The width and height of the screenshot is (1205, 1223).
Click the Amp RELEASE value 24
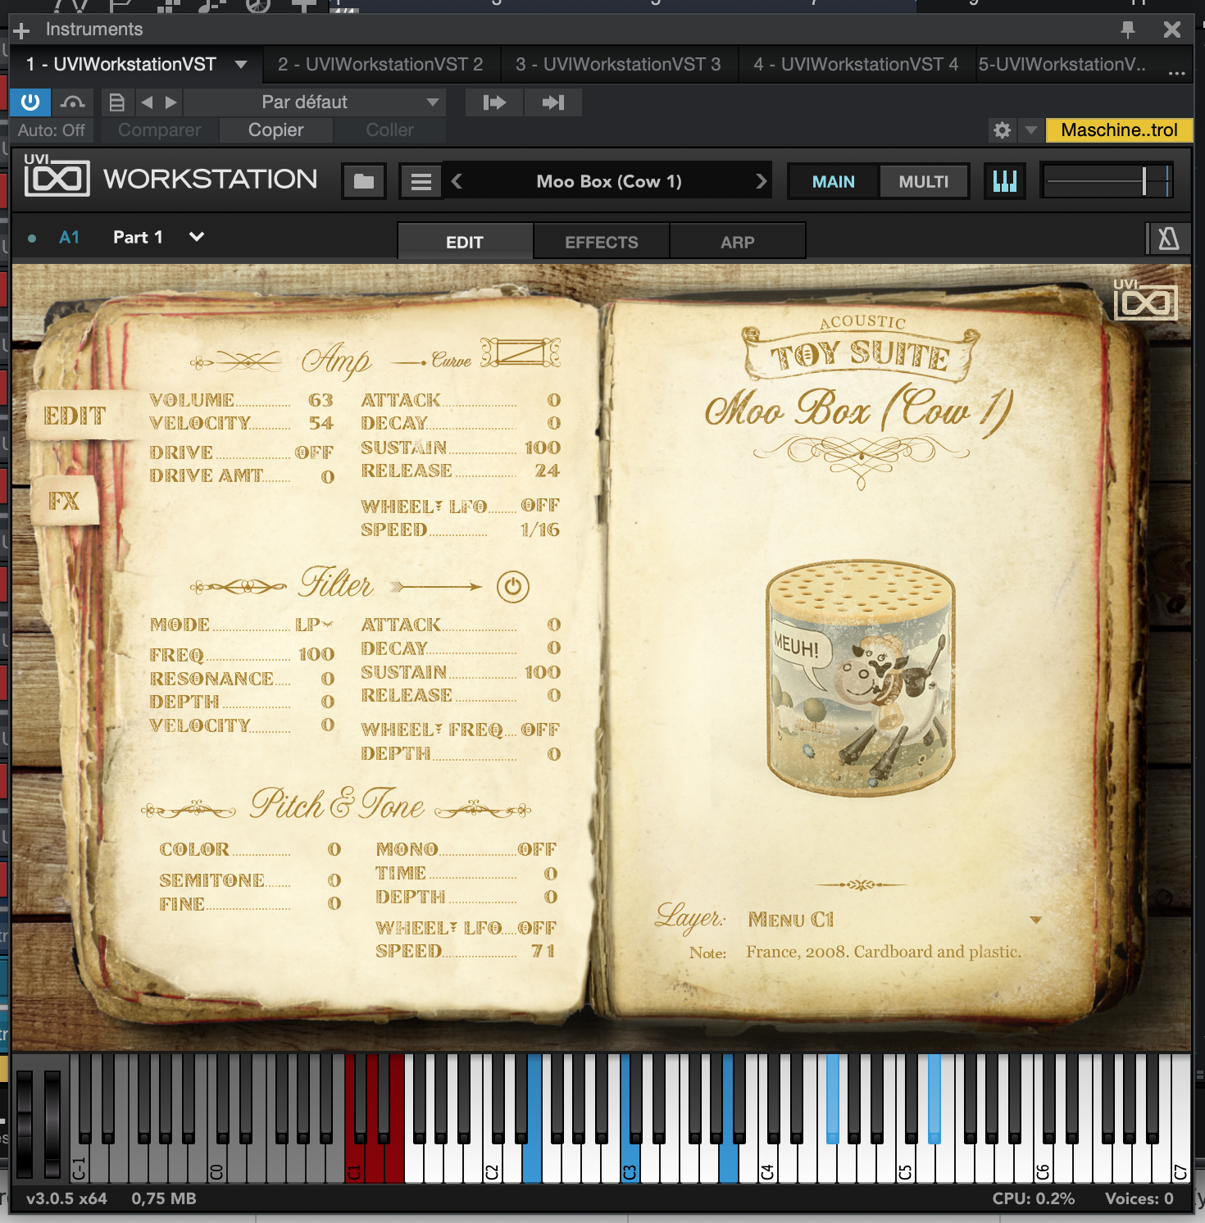point(547,471)
